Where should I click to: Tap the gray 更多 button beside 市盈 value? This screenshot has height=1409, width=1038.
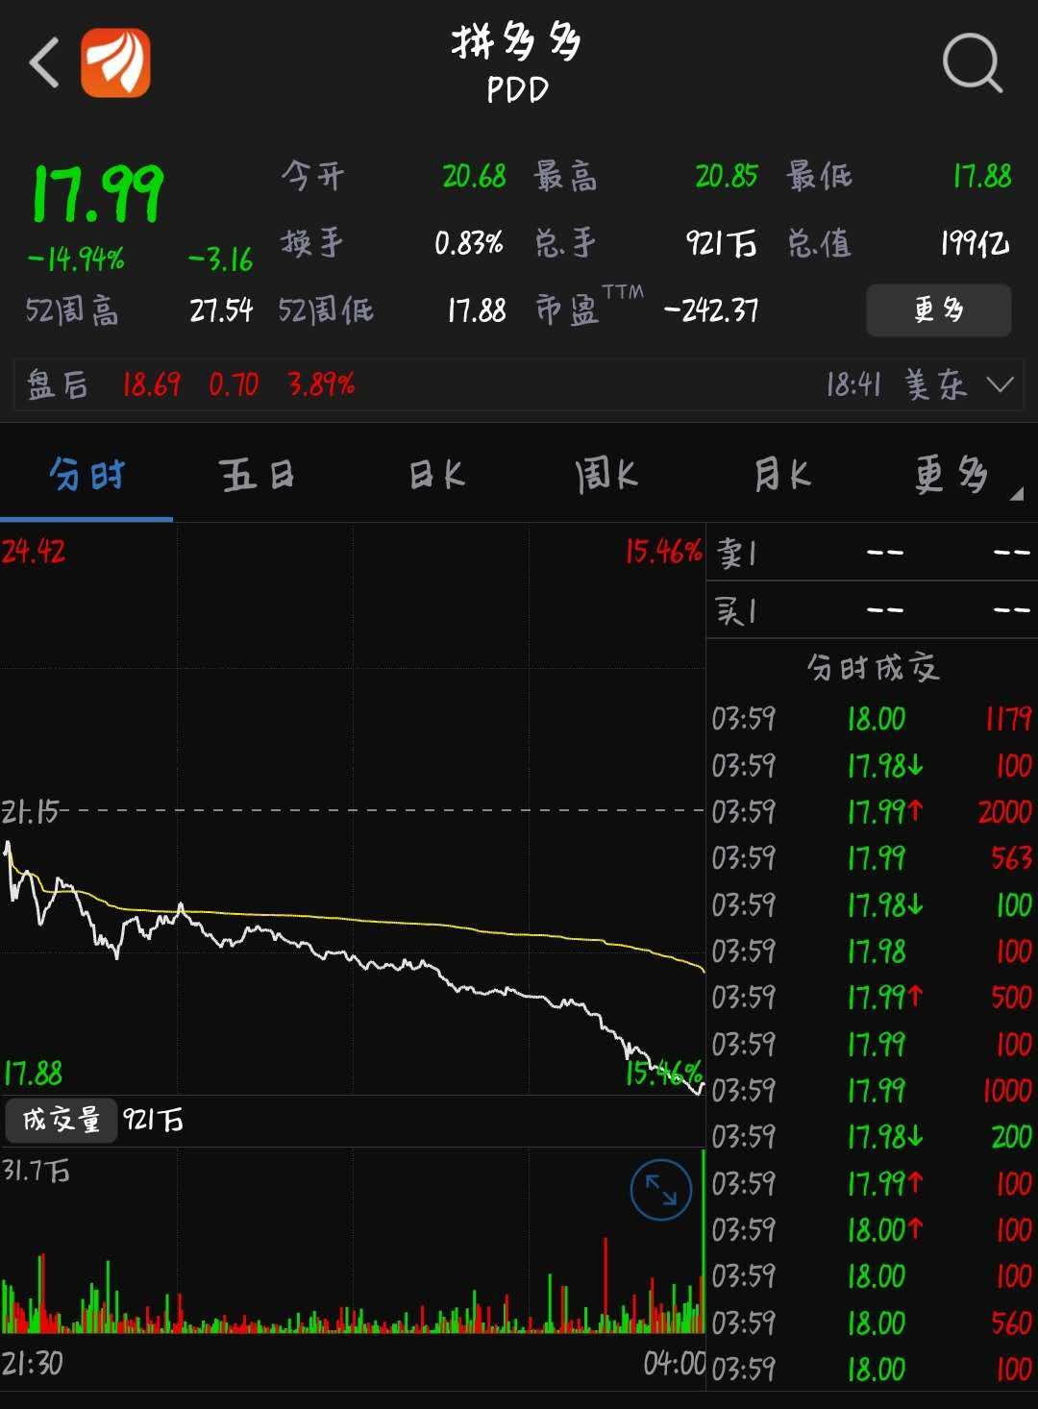pyautogui.click(x=939, y=310)
